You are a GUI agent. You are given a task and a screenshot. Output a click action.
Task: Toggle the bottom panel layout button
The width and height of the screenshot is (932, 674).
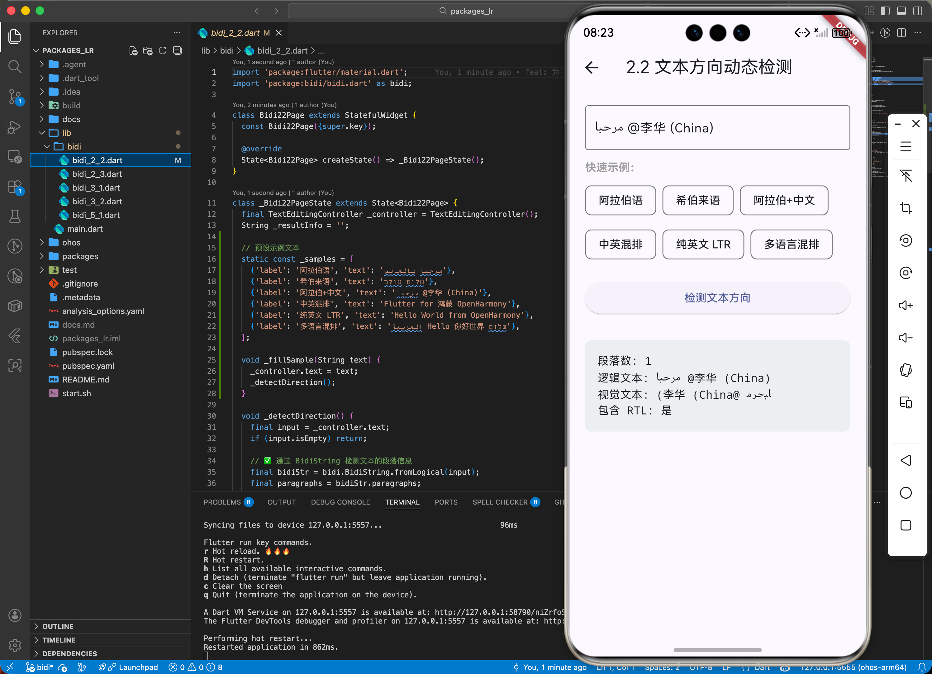point(901,11)
